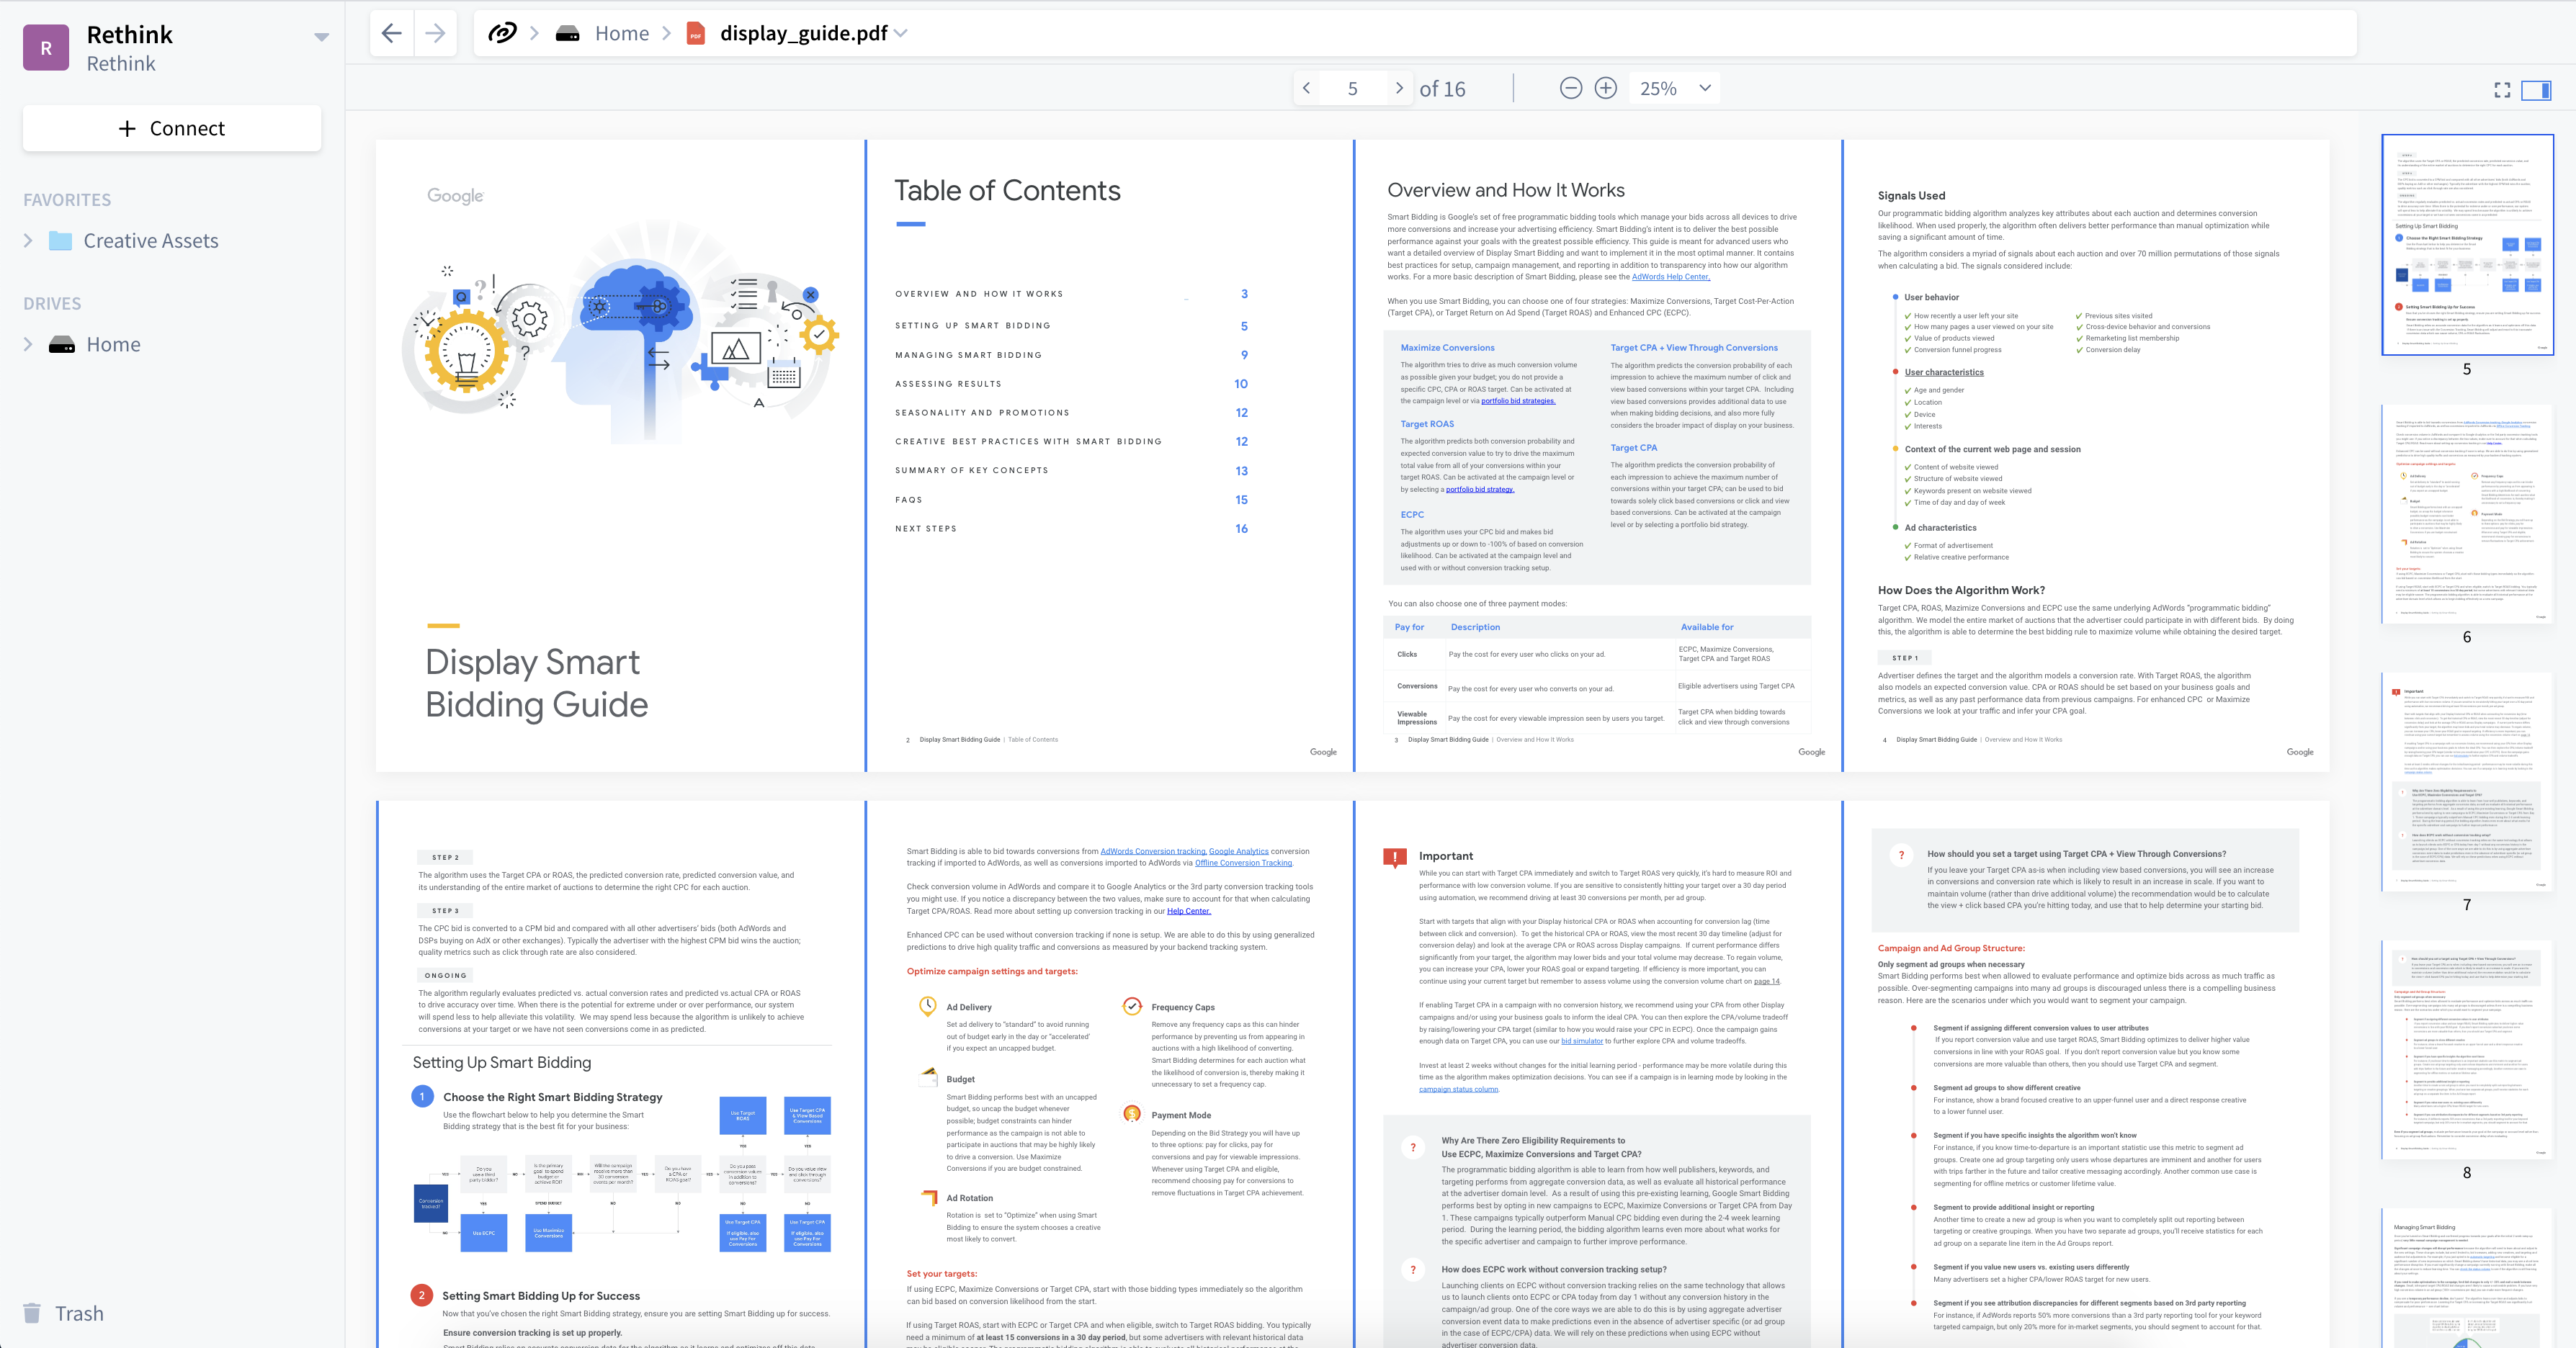Image resolution: width=2576 pixels, height=1348 pixels.
Task: Click 'Managing Smart Bidding' contents entry
Action: pos(968,355)
